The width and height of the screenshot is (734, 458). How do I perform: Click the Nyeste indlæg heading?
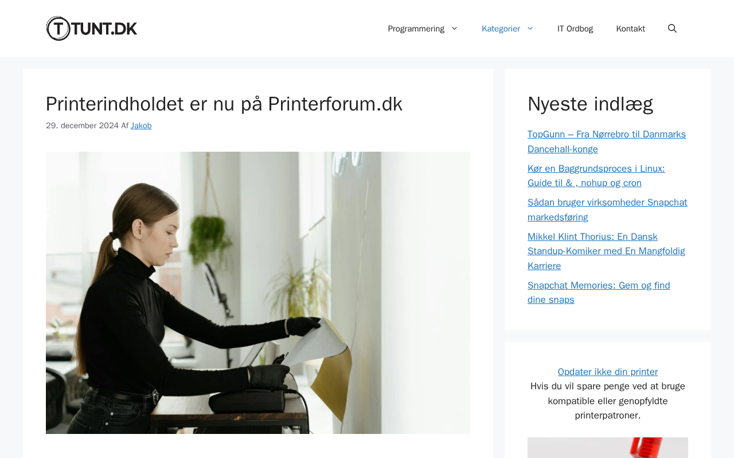tap(590, 104)
